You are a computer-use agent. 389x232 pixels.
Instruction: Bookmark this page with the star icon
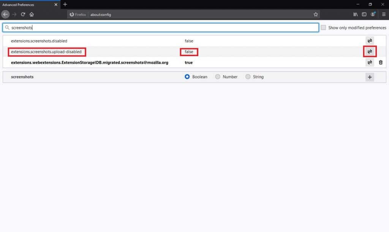316,14
